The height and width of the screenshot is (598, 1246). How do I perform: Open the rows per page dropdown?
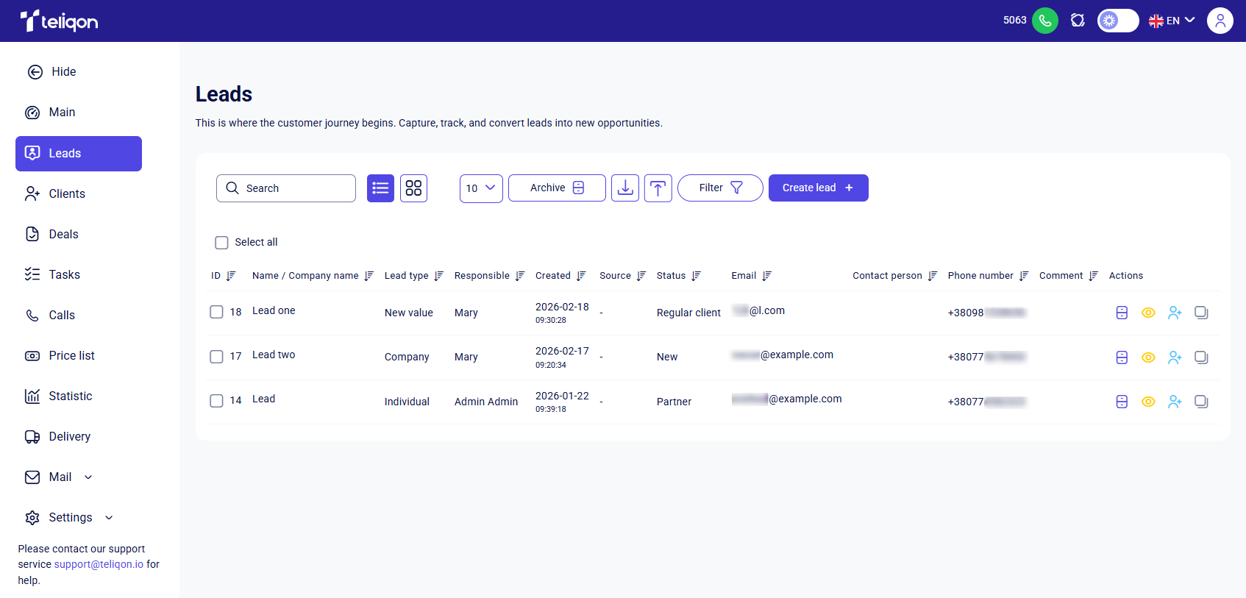pyautogui.click(x=481, y=188)
